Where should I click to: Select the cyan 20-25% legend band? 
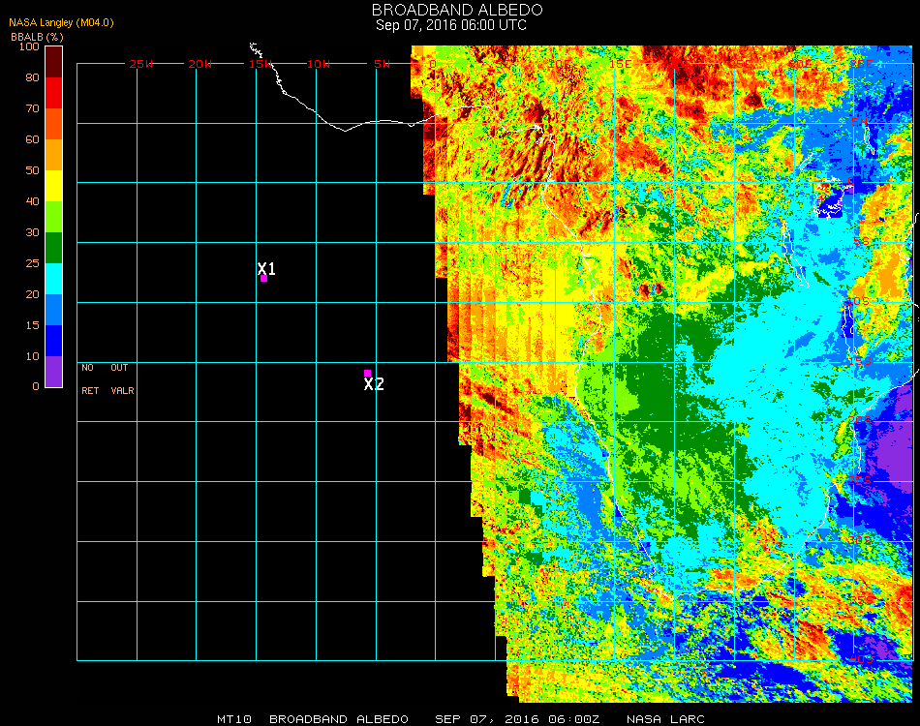53,279
